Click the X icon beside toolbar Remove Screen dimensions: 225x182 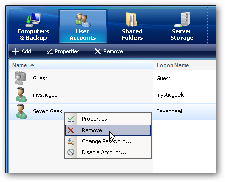tap(98, 51)
